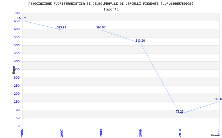This screenshot has height=138, width=222.
Task: Click the 2011 x-axis year label
Action: point(219,132)
